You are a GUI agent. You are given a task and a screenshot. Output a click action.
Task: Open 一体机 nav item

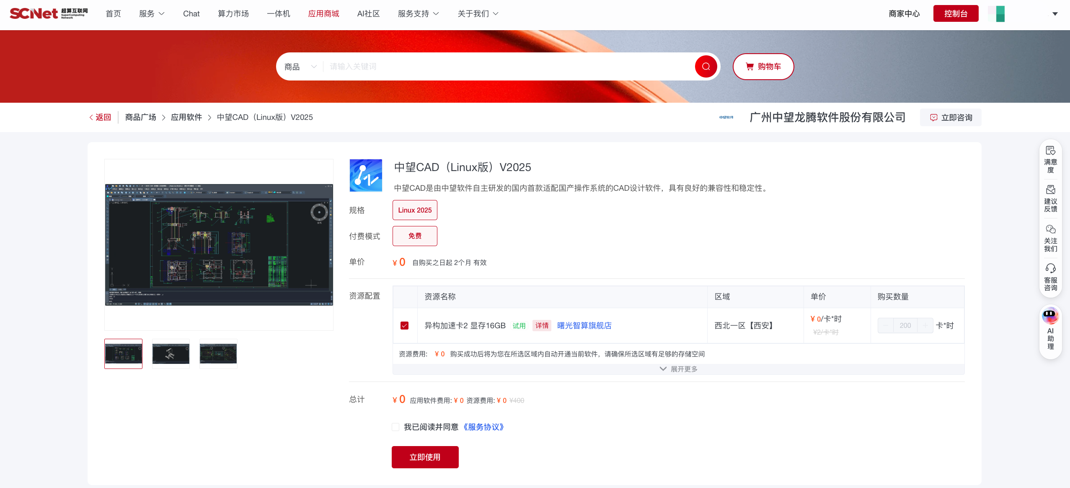coord(279,14)
